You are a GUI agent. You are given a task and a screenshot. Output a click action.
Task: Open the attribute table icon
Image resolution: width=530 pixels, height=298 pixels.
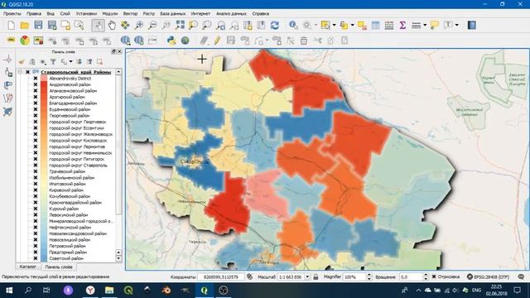375,26
